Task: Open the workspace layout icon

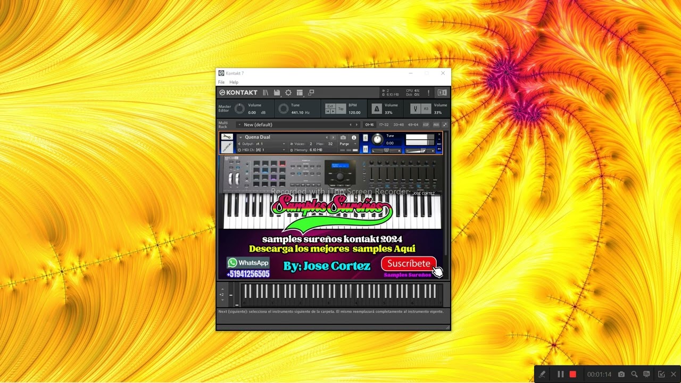Action: coord(300,93)
